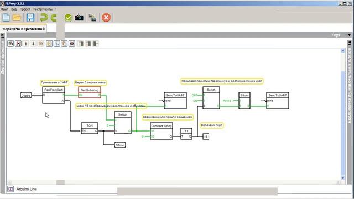The height and width of the screenshot is (199, 354).
Task: Click the red-marked second board toolbar icon
Action: [18, 44]
